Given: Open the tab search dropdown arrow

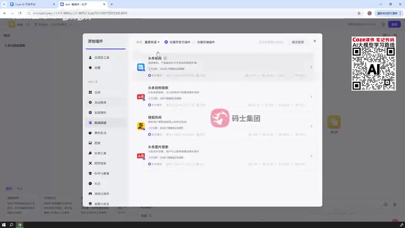Looking at the screenshot, I should point(4,4).
